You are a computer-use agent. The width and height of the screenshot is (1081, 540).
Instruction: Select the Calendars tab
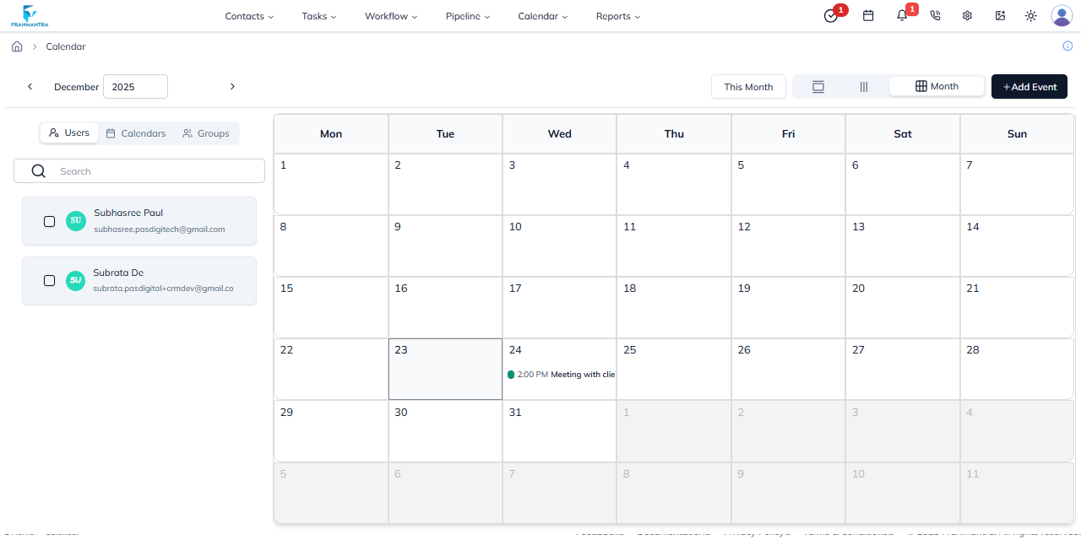135,133
